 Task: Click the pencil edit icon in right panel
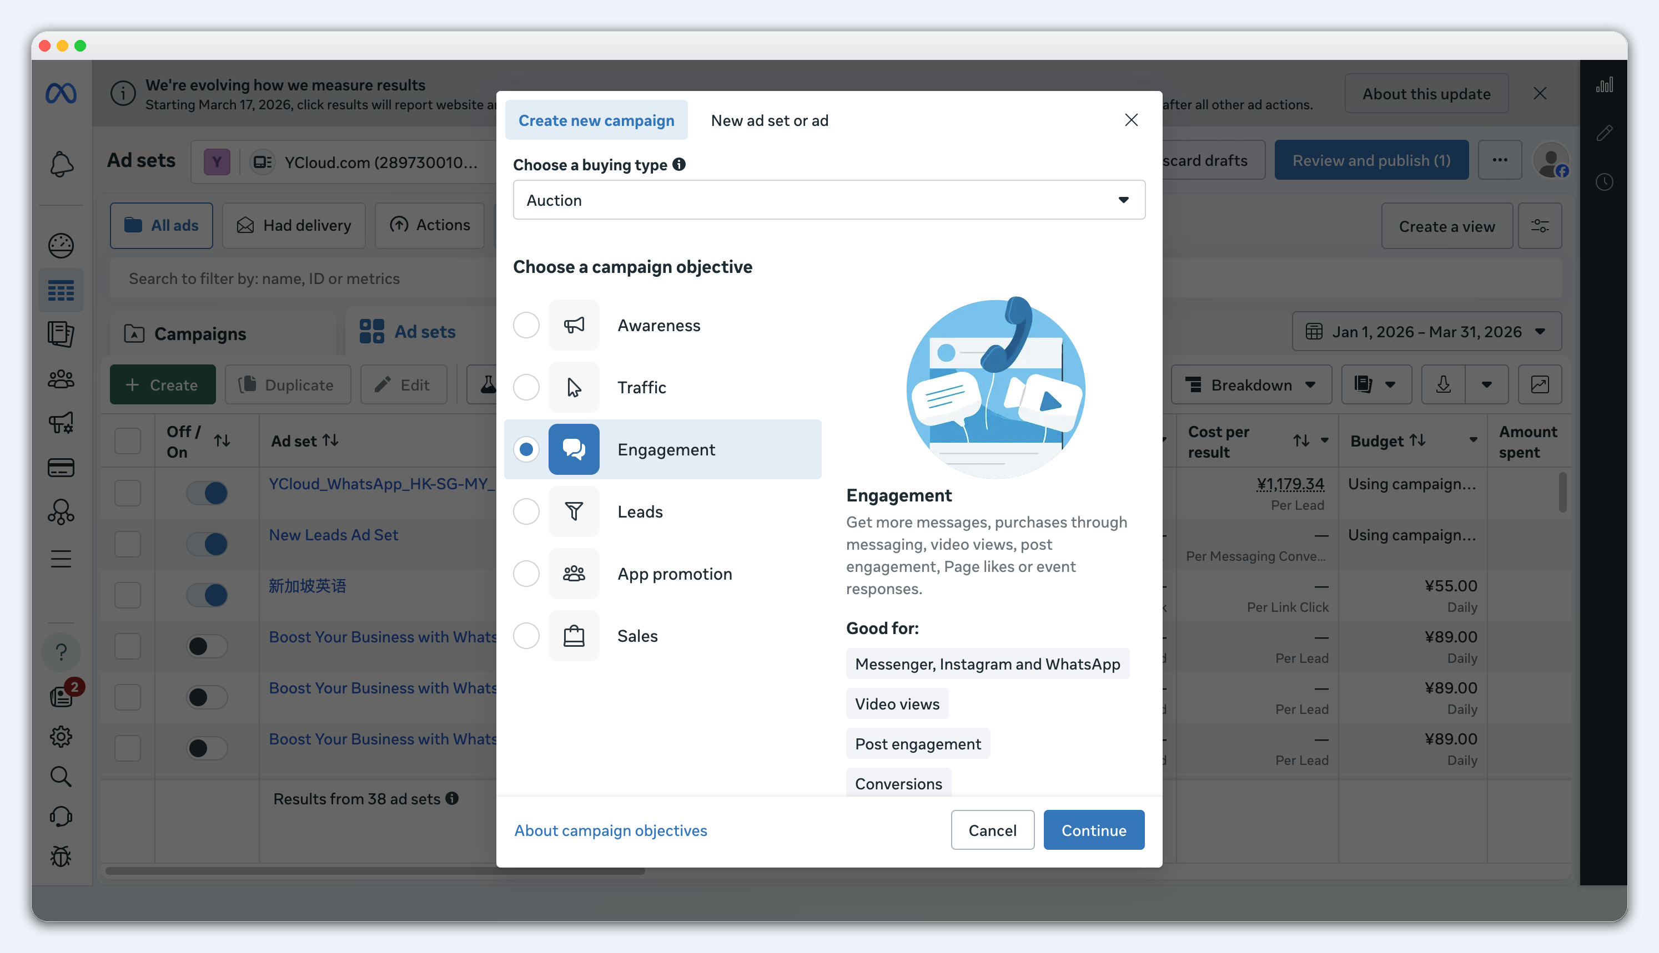1605,133
